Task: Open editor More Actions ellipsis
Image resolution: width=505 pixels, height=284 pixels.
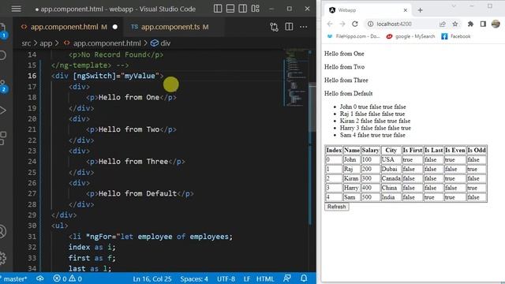Action: click(x=303, y=27)
